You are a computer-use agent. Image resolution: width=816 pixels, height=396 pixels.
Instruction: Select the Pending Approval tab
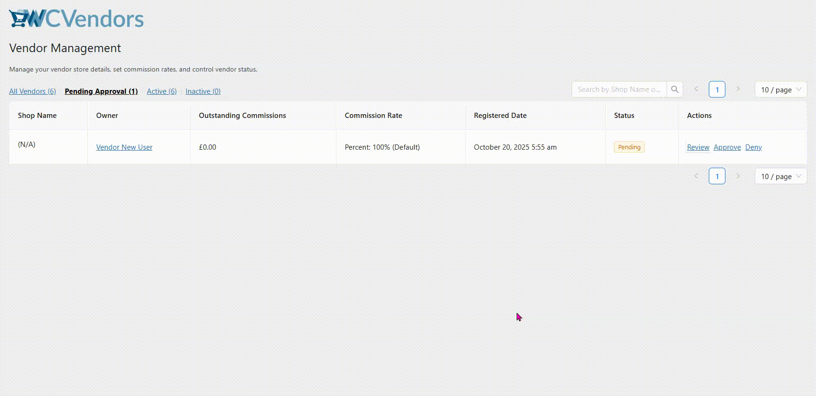click(x=101, y=91)
